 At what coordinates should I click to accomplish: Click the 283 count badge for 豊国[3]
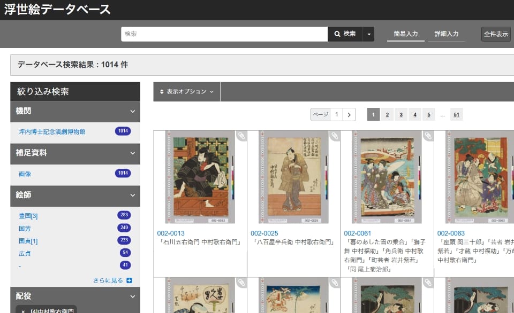point(124,215)
